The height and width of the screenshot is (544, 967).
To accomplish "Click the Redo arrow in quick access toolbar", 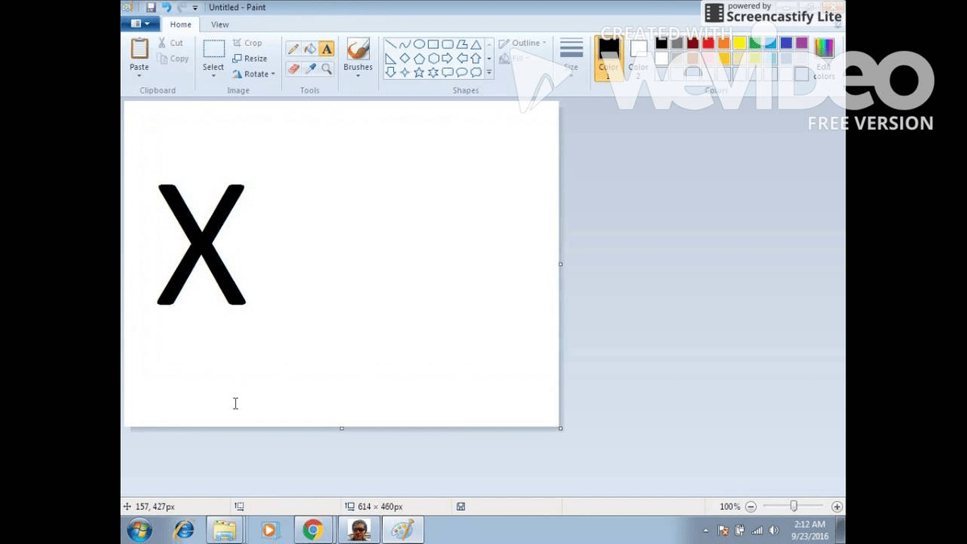I will pos(181,7).
